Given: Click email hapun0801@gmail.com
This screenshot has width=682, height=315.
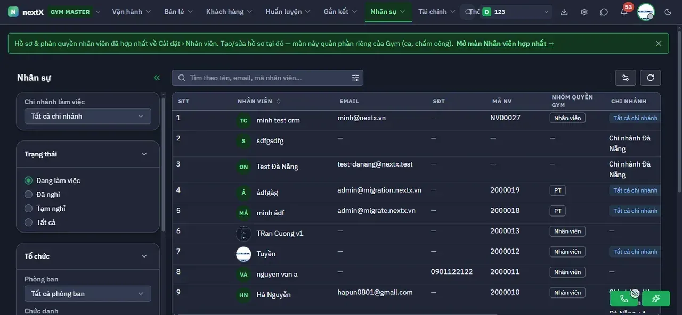Looking at the screenshot, I should 375,292.
